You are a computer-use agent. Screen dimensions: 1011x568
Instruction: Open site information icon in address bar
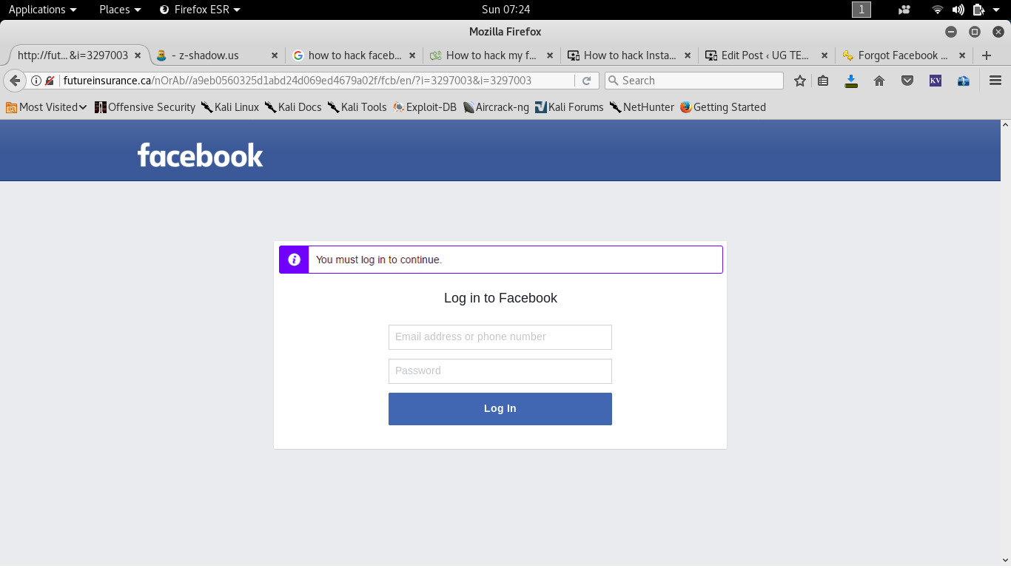(36, 81)
